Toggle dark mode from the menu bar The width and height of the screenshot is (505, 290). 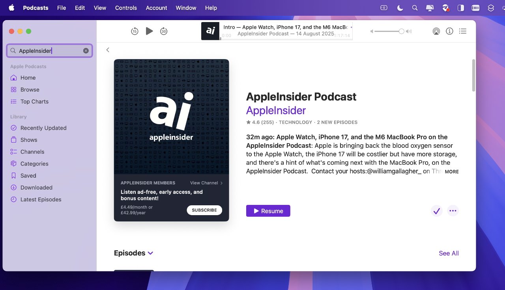400,7
